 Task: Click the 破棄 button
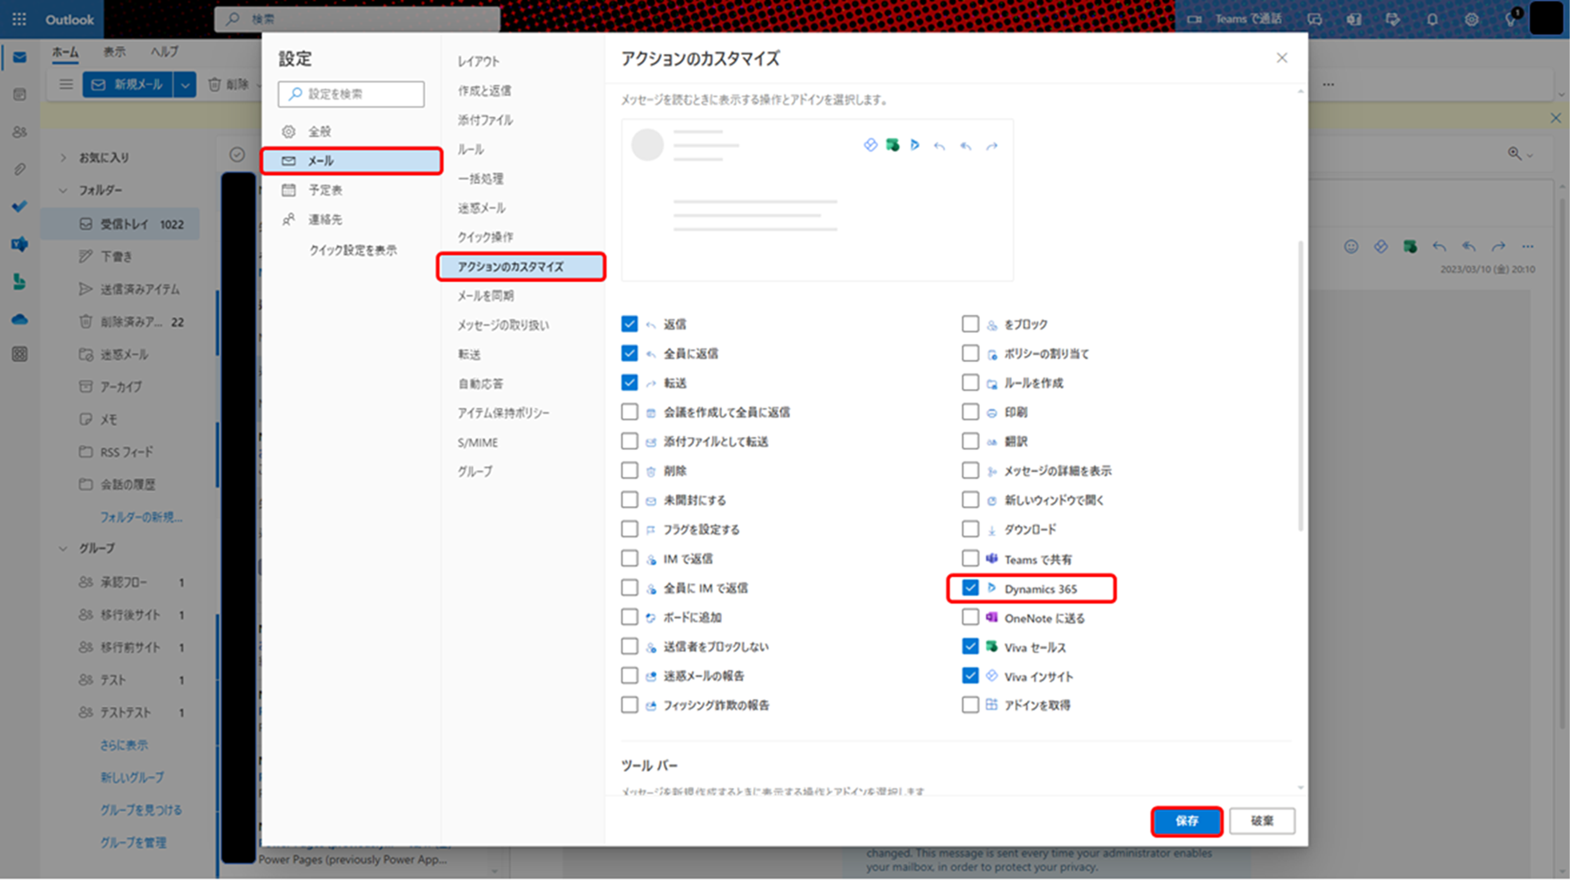[1262, 822]
